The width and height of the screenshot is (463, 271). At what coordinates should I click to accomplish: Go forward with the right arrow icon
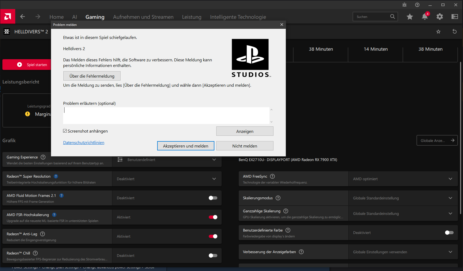(x=38, y=17)
